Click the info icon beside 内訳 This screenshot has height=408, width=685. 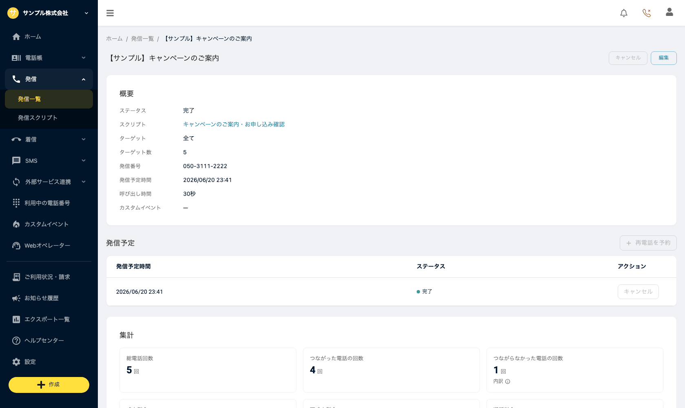point(508,381)
